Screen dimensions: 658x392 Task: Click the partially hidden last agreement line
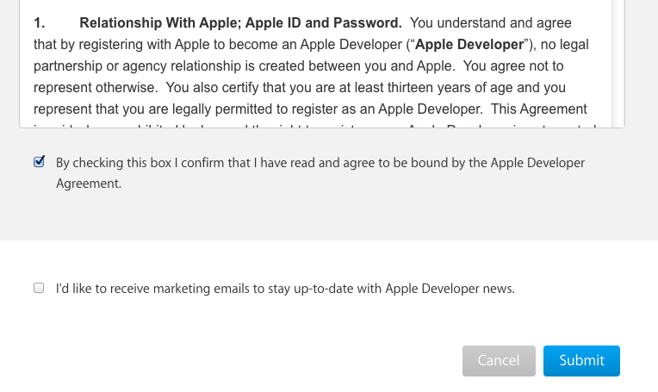pos(320,125)
